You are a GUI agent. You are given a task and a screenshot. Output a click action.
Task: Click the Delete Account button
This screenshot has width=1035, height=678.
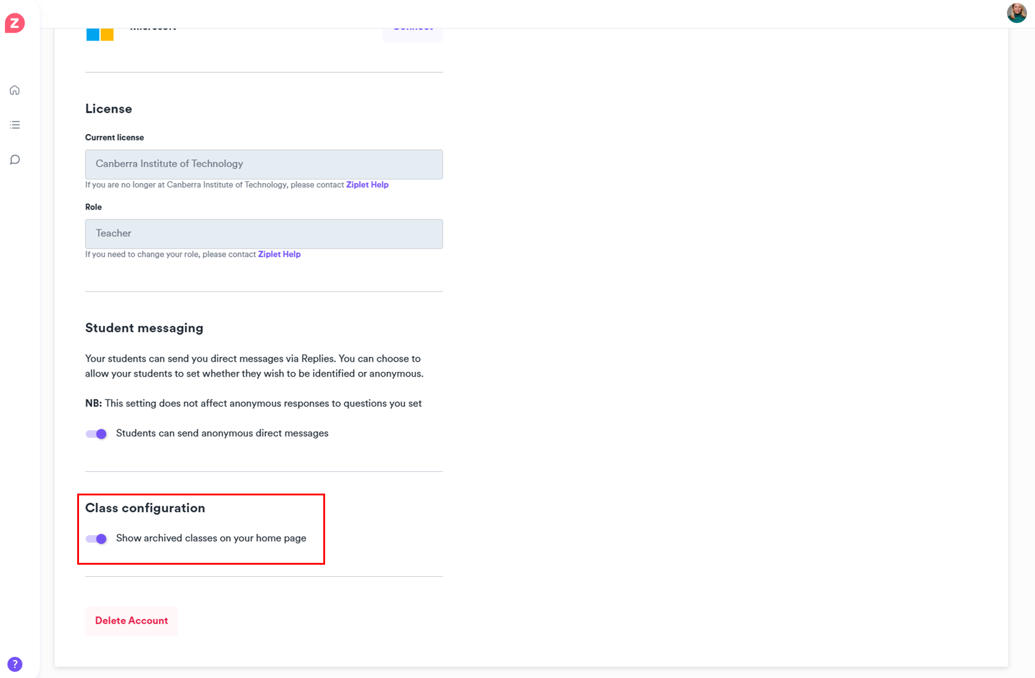tap(131, 621)
